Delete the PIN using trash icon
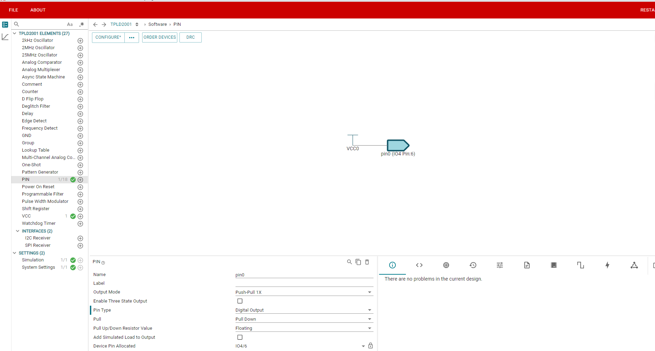Screen dimensions: 655x351 click(x=367, y=262)
